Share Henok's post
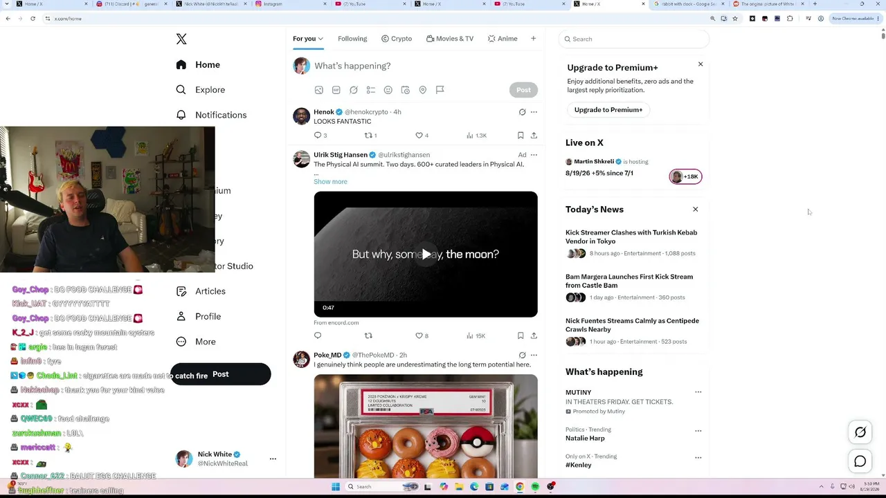 pyautogui.click(x=534, y=136)
